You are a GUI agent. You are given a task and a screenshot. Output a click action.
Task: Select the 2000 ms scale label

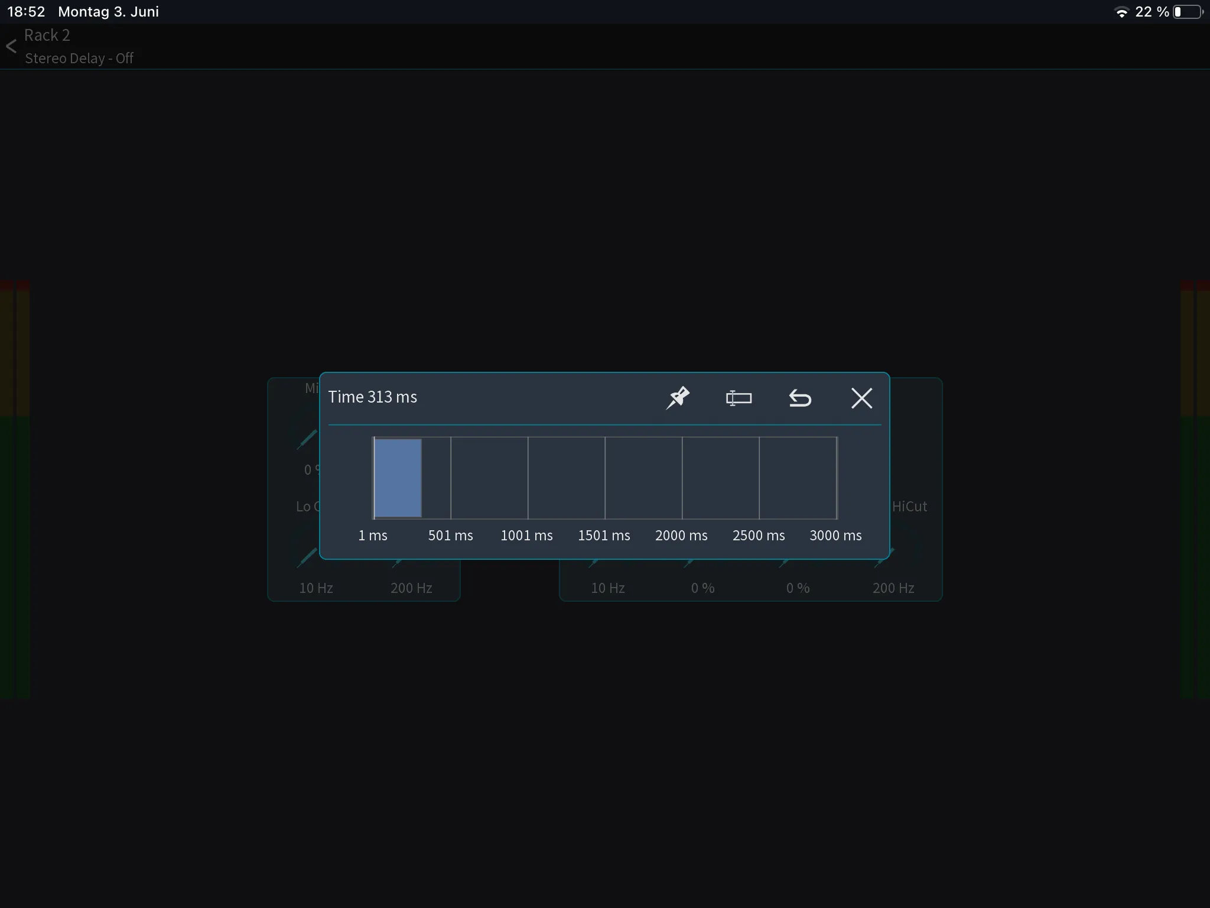[681, 536]
